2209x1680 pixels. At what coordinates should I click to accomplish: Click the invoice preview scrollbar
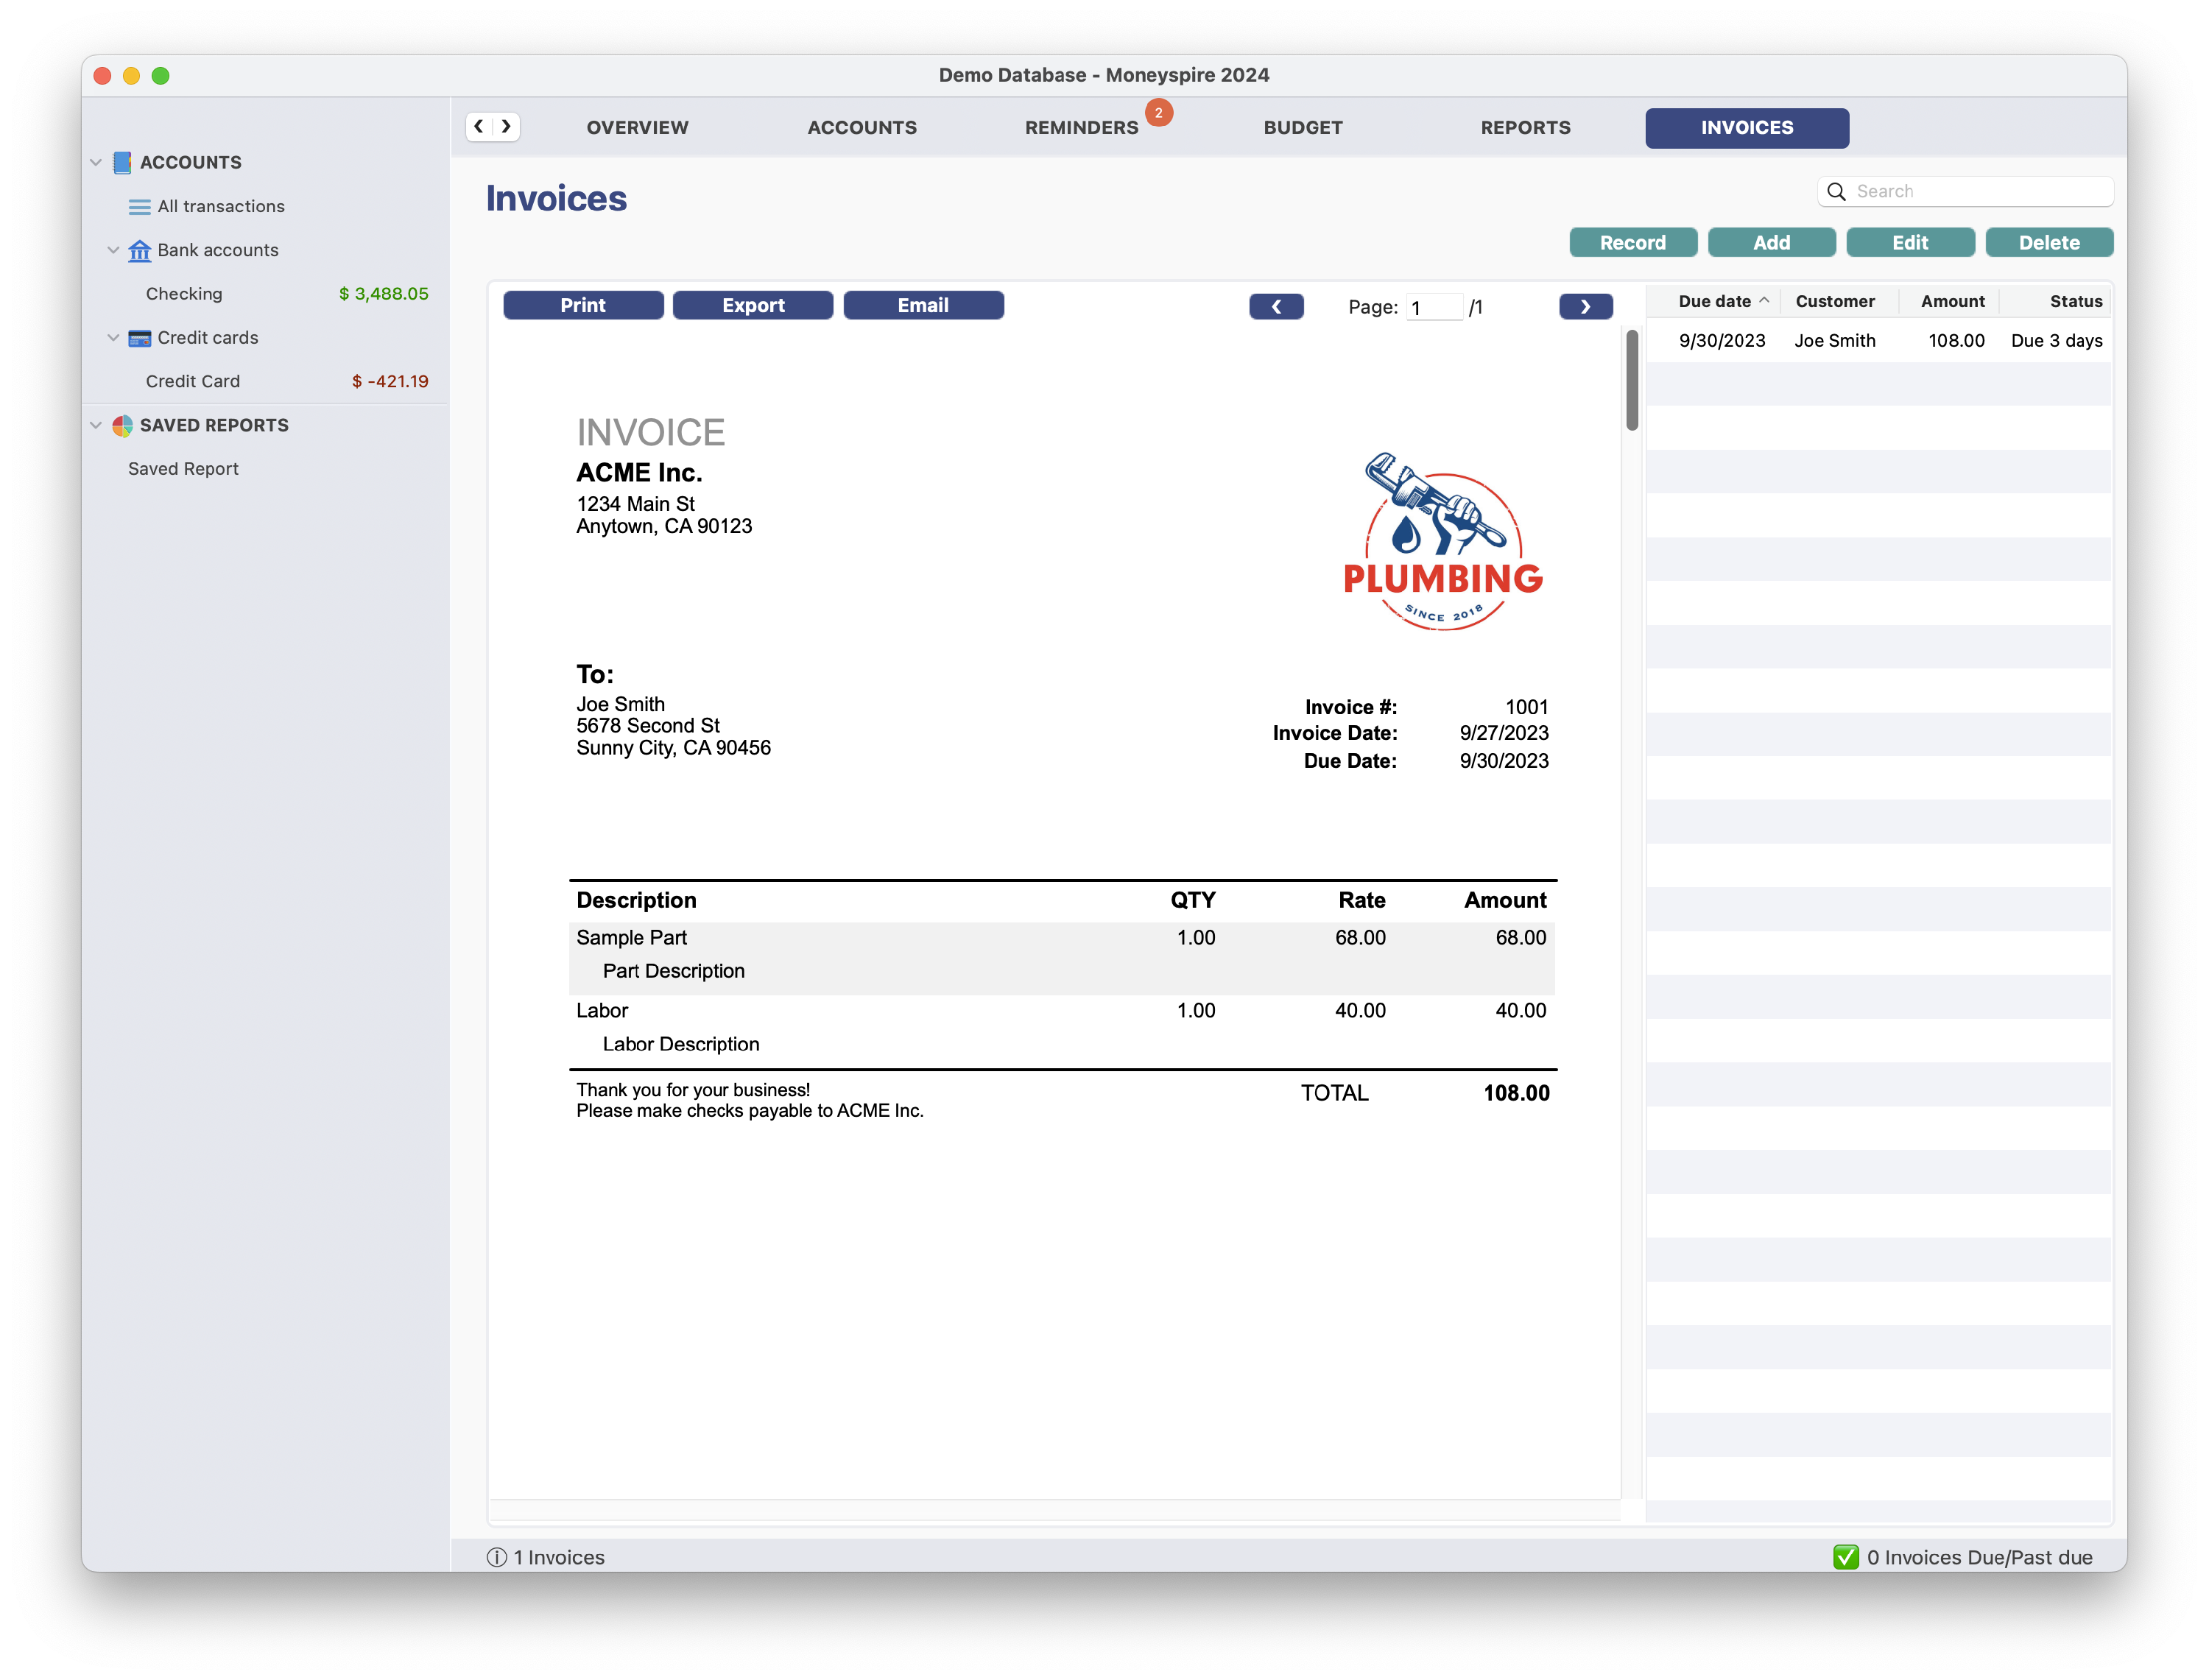(x=1631, y=380)
